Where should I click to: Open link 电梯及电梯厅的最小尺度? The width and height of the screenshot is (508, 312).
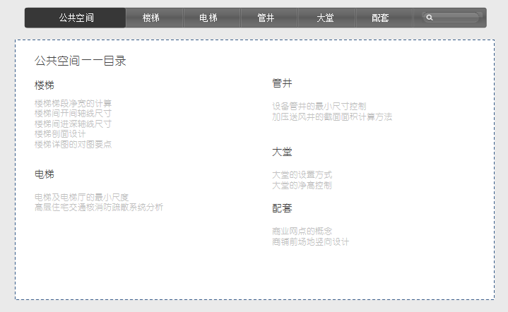(x=81, y=197)
